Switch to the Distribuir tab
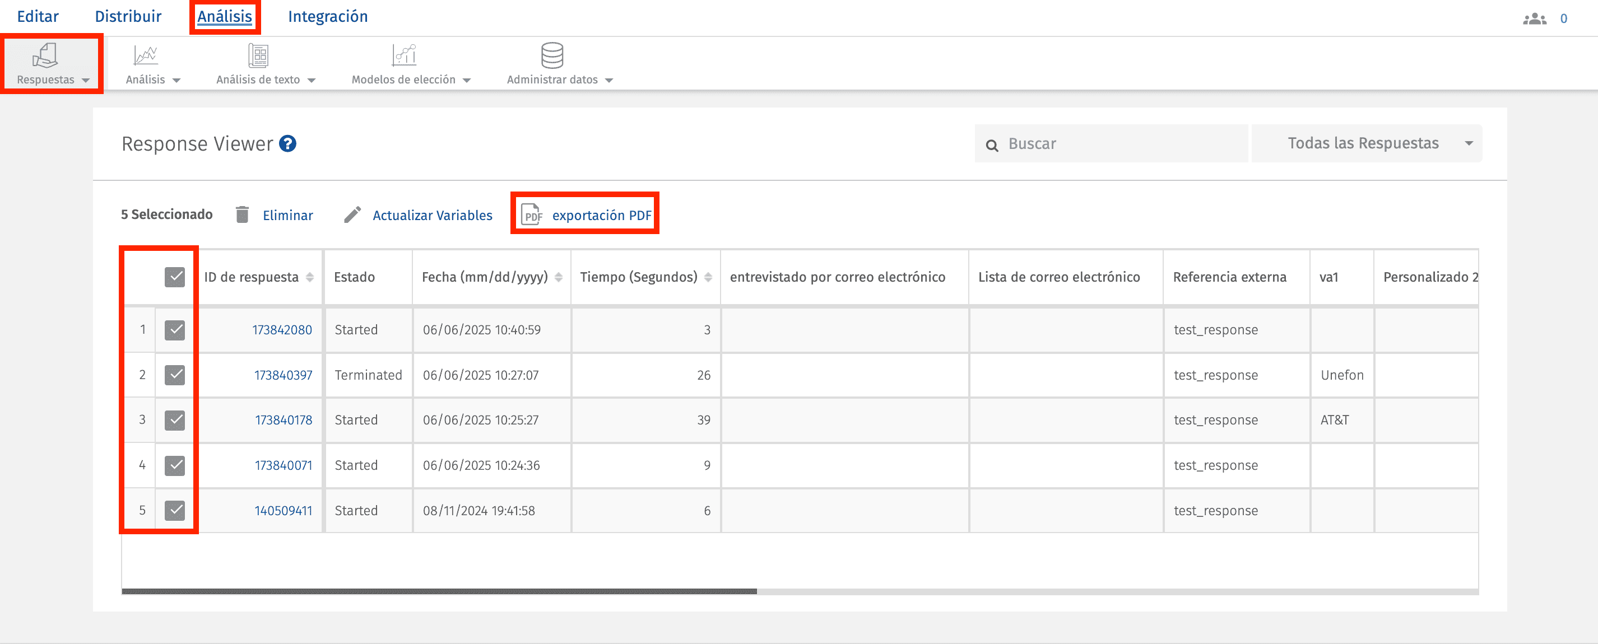This screenshot has width=1598, height=644. [x=128, y=16]
